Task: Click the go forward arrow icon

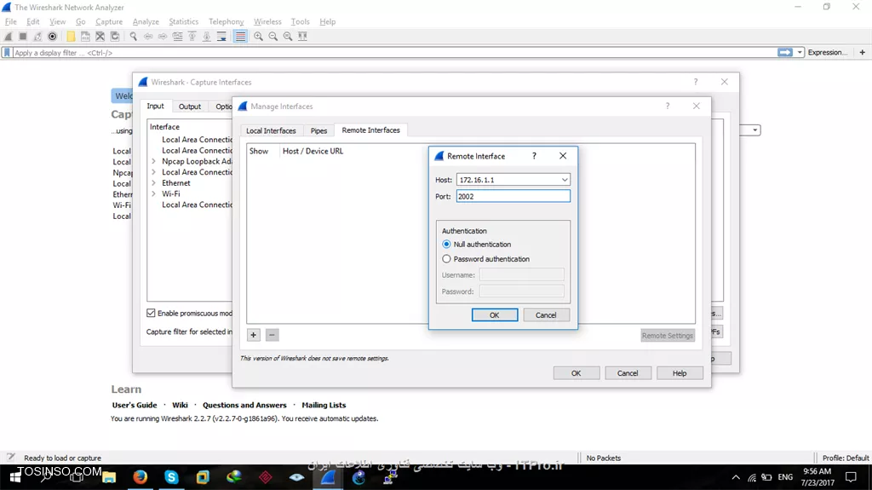Action: pyautogui.click(x=163, y=36)
